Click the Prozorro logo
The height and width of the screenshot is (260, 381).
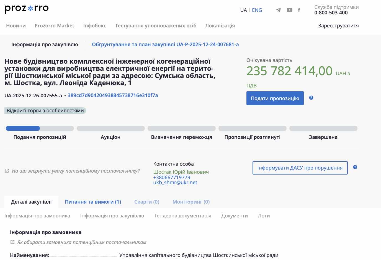point(27,9)
